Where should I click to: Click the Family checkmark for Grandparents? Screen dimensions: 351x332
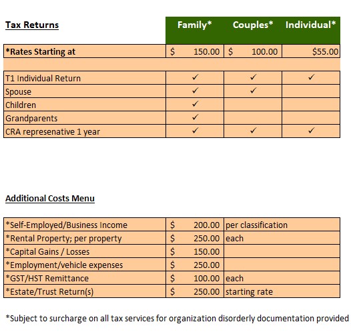195,117
